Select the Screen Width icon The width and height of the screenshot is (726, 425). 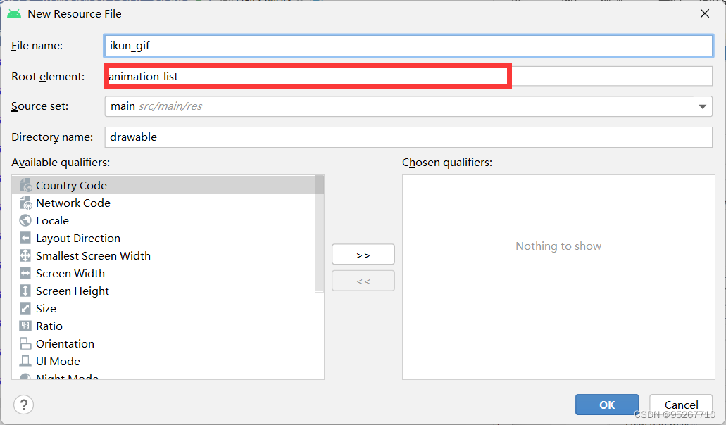25,273
